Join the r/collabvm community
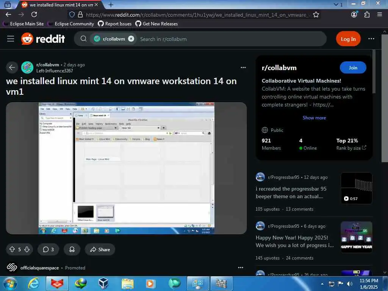Viewport: 388px width, 291px height. click(x=353, y=67)
